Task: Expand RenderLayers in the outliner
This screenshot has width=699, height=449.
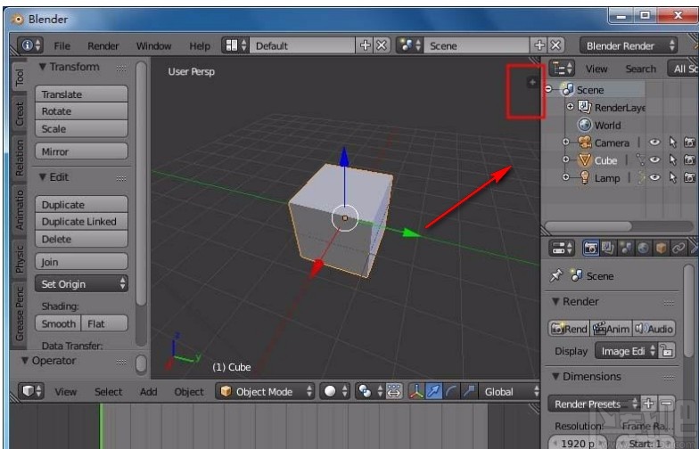Action: click(571, 107)
